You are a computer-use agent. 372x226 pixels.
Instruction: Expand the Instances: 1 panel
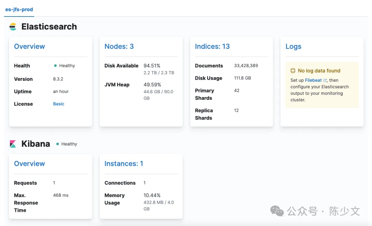pyautogui.click(x=124, y=163)
